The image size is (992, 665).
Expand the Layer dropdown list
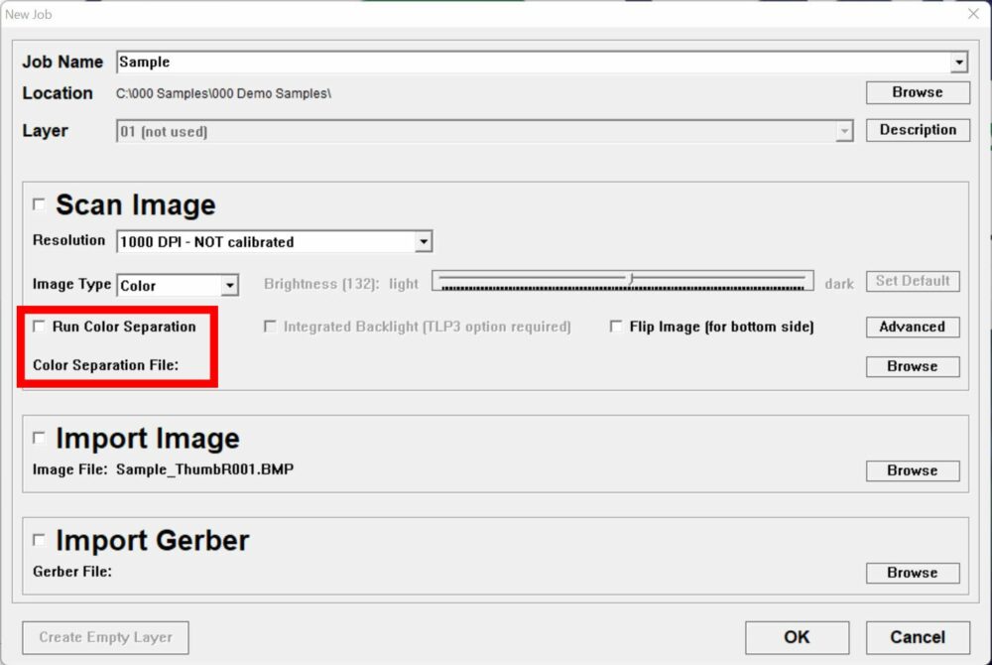(x=844, y=132)
